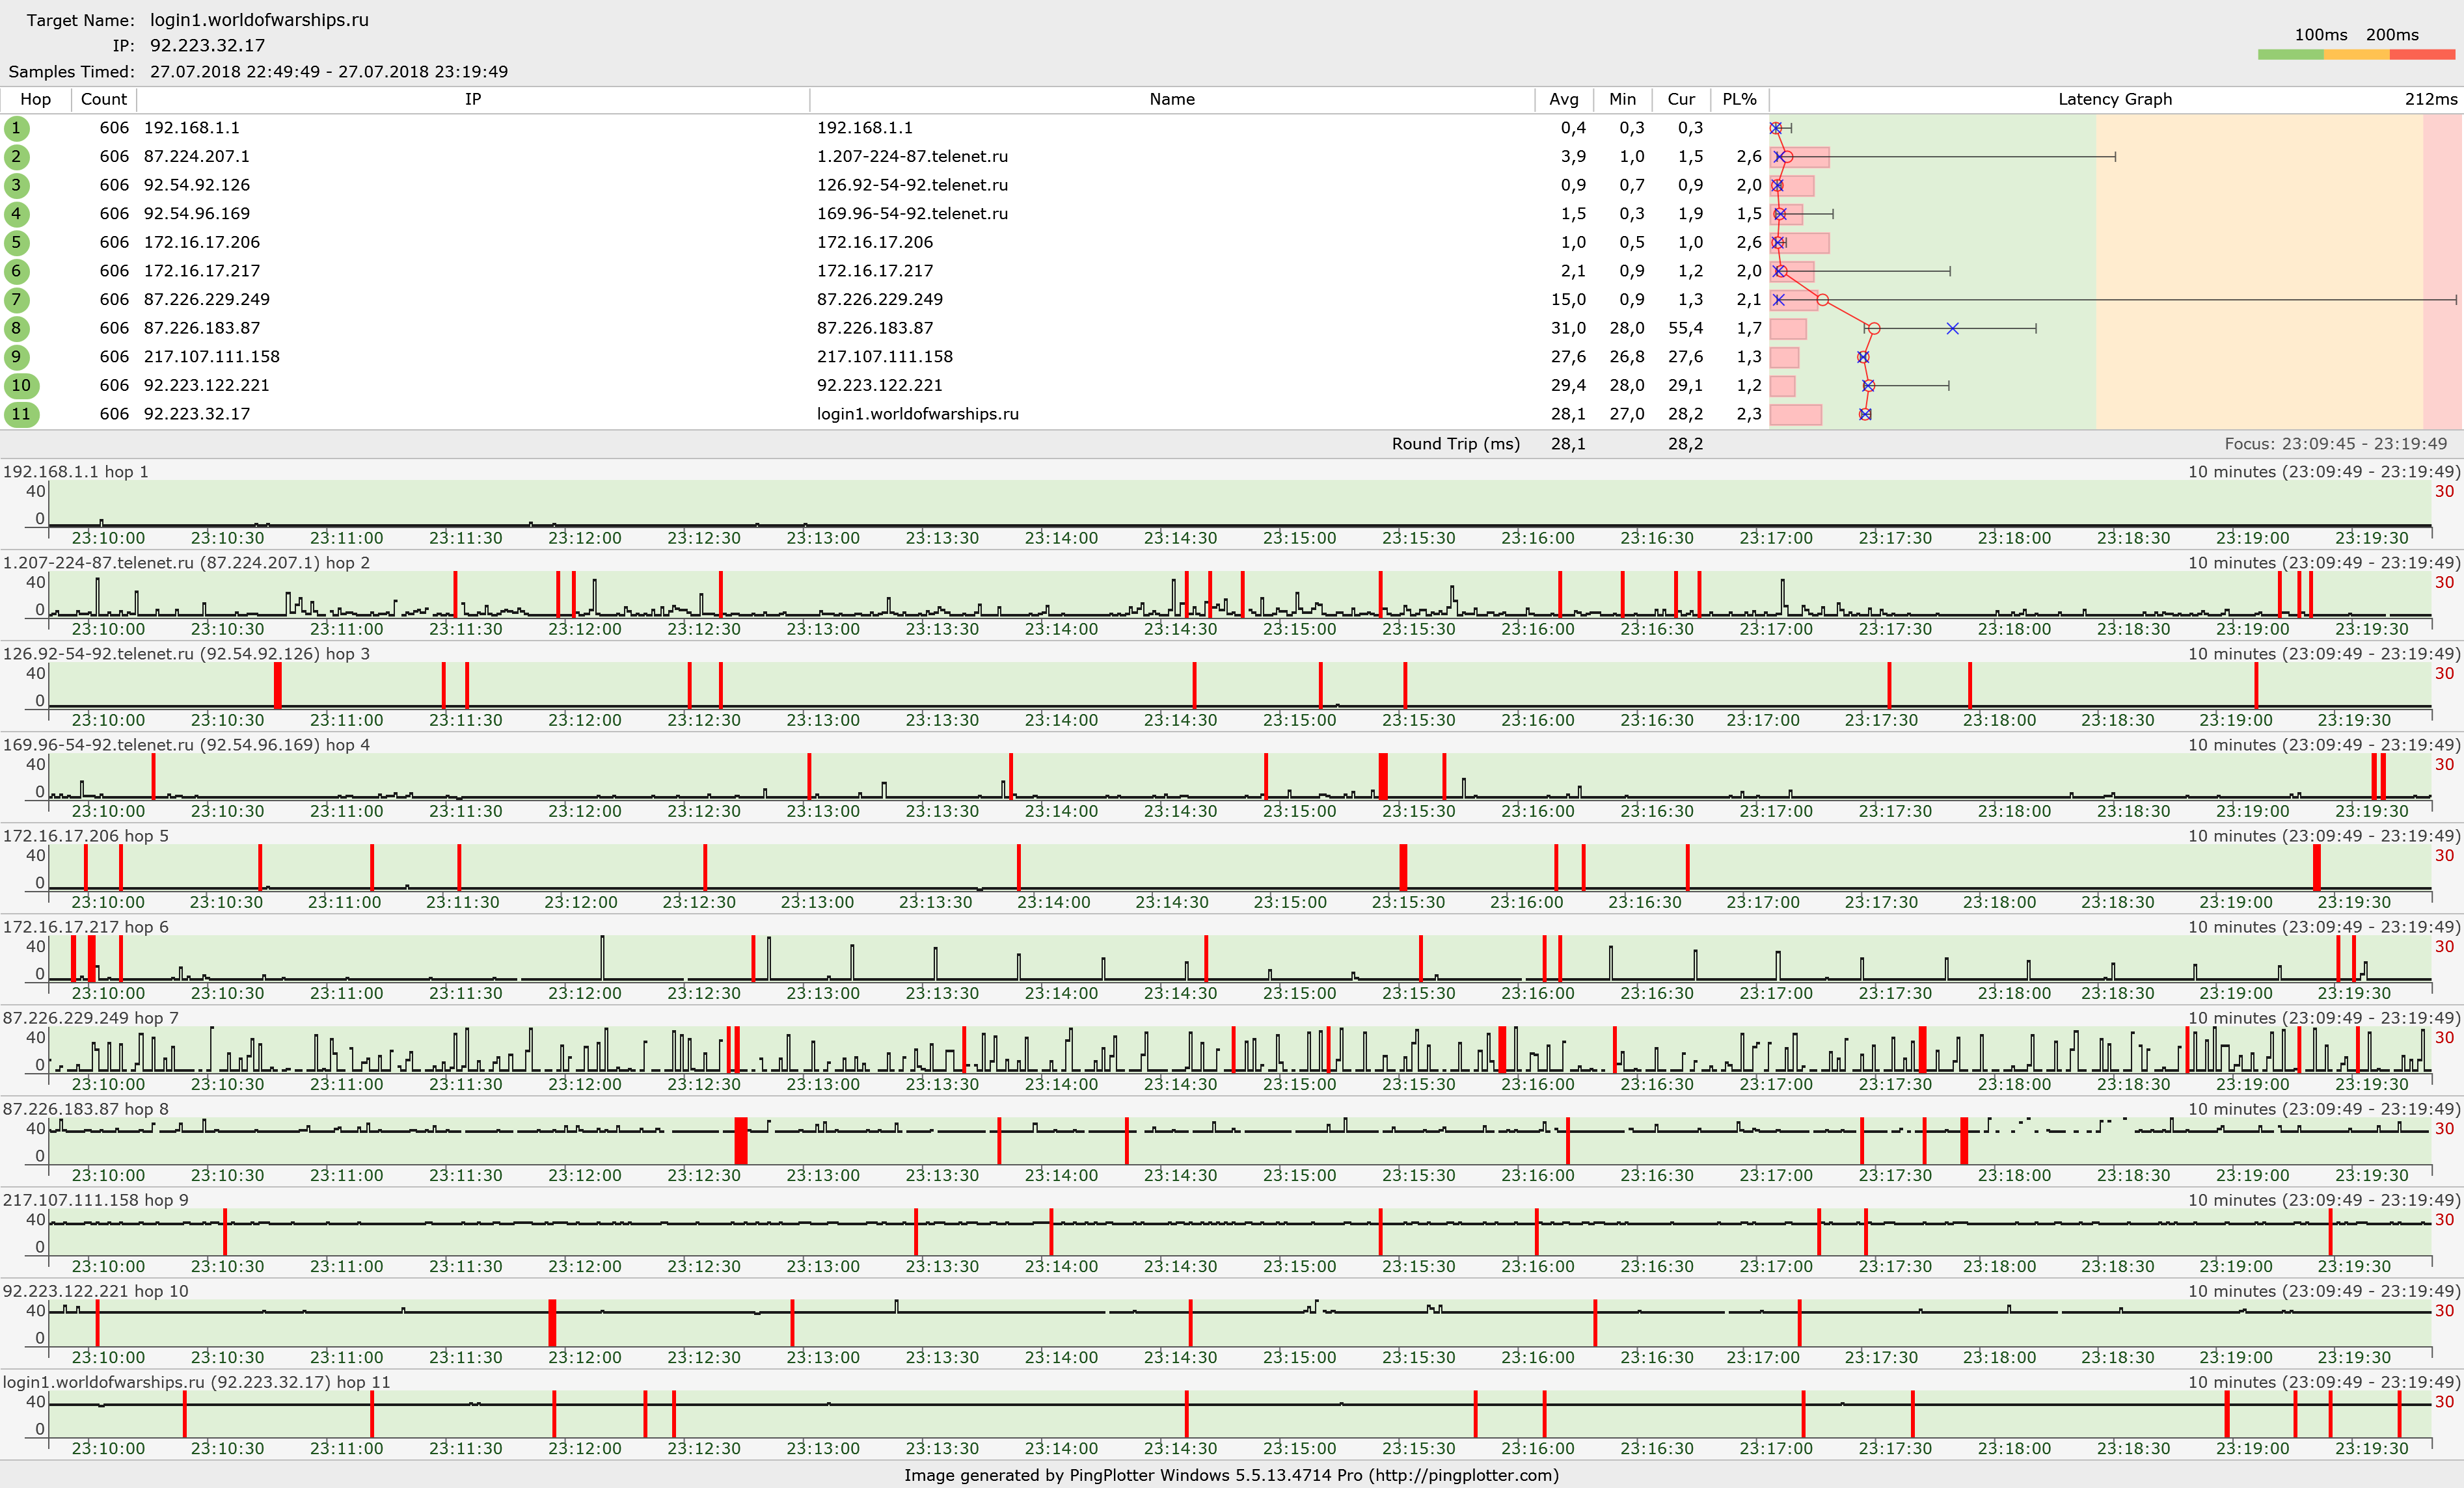Sort by the Avg column header

[x=1564, y=99]
